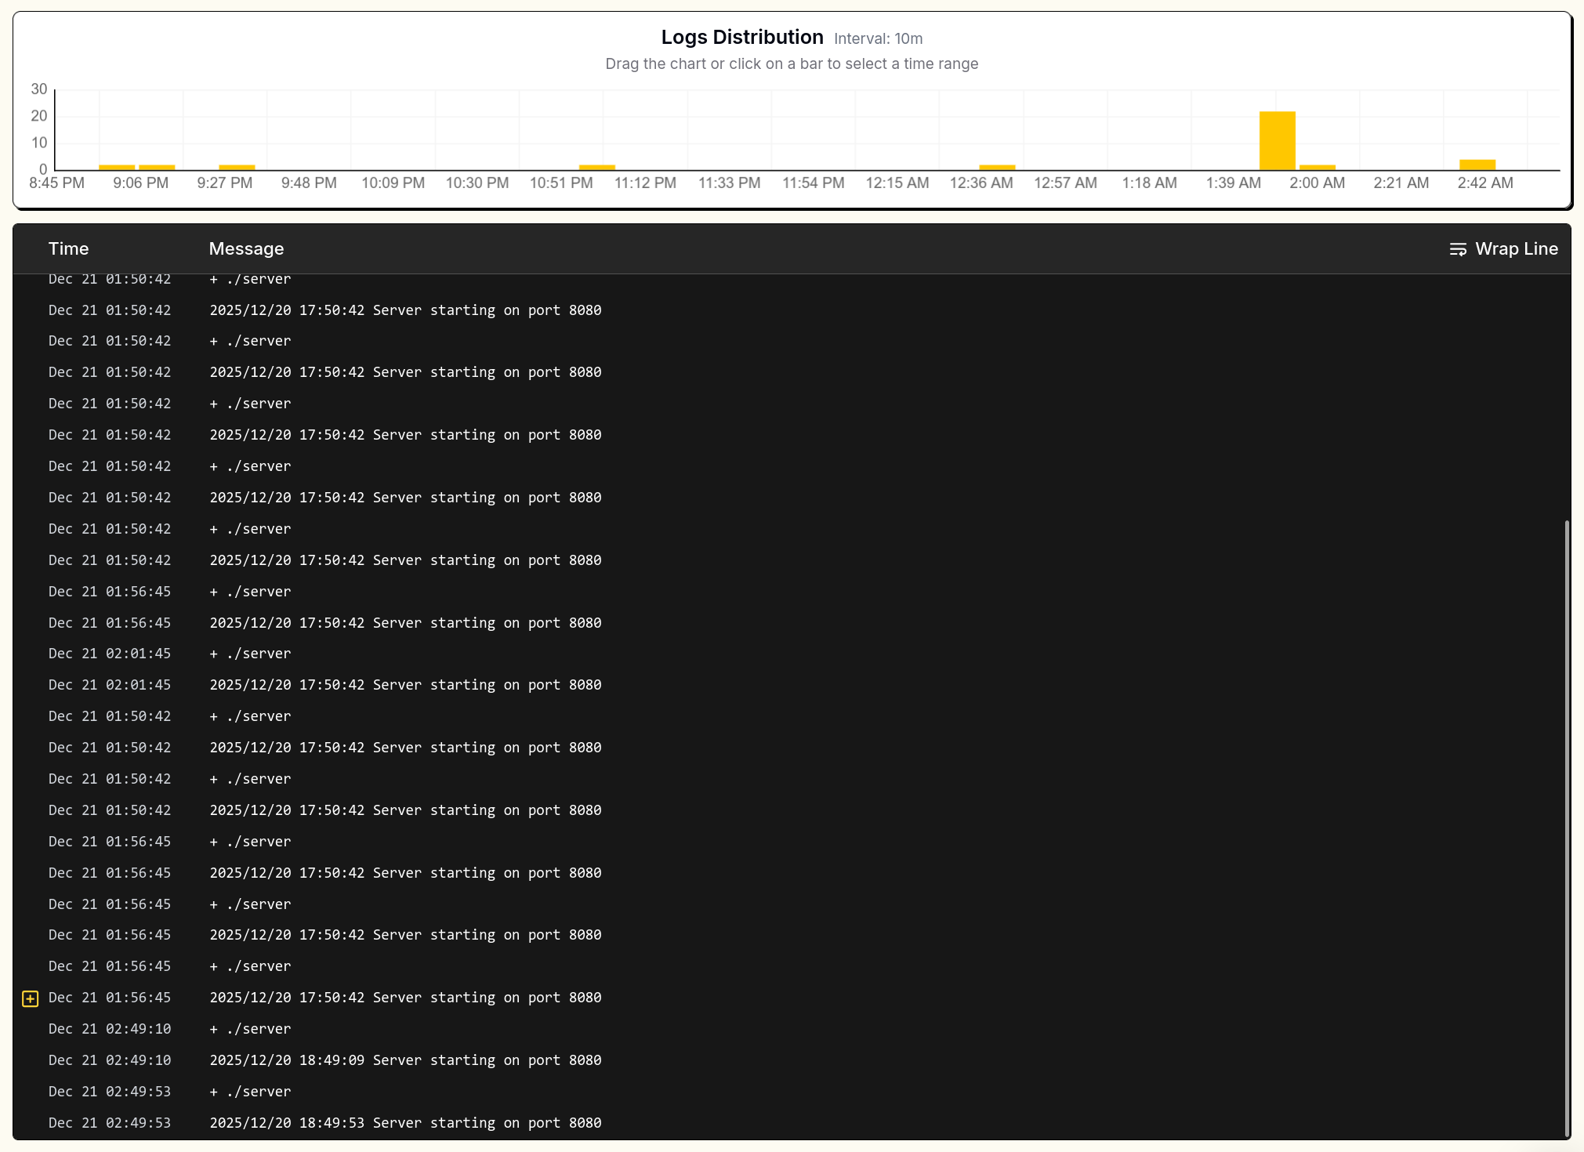Image resolution: width=1584 pixels, height=1152 pixels.
Task: Click the log table vertical scrollbar
Action: tap(1566, 823)
